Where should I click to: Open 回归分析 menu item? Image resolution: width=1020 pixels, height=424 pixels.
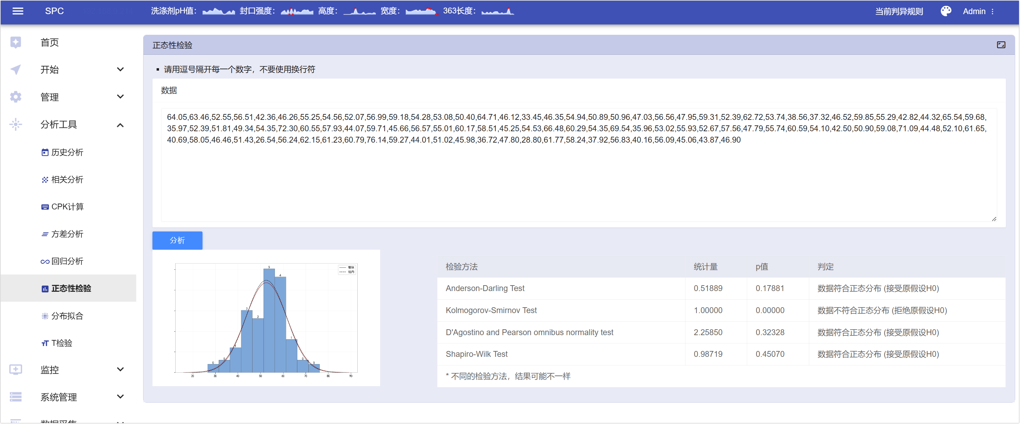[68, 261]
